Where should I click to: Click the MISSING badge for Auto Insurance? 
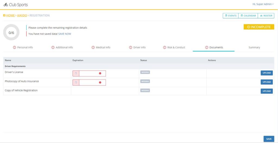tap(145, 81)
